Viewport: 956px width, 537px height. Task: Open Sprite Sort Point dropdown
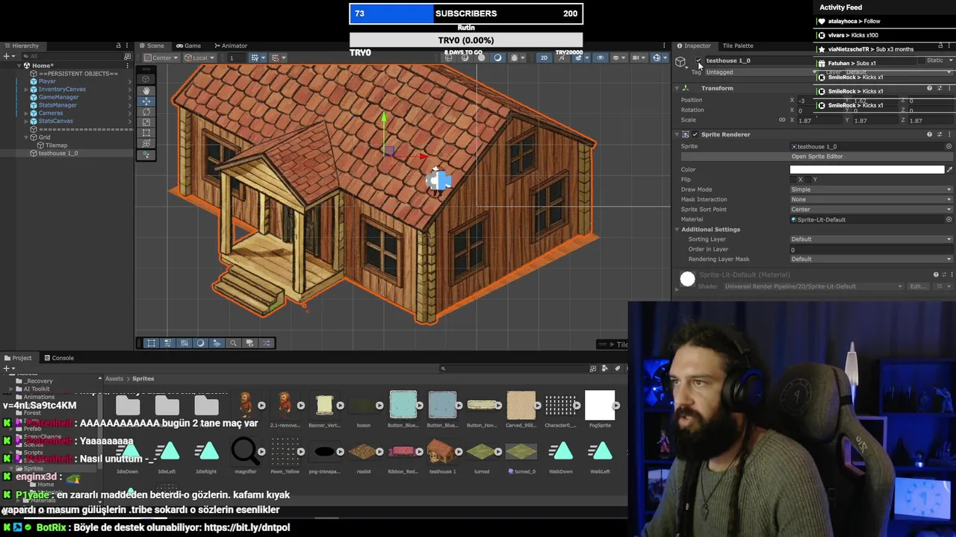click(x=871, y=210)
